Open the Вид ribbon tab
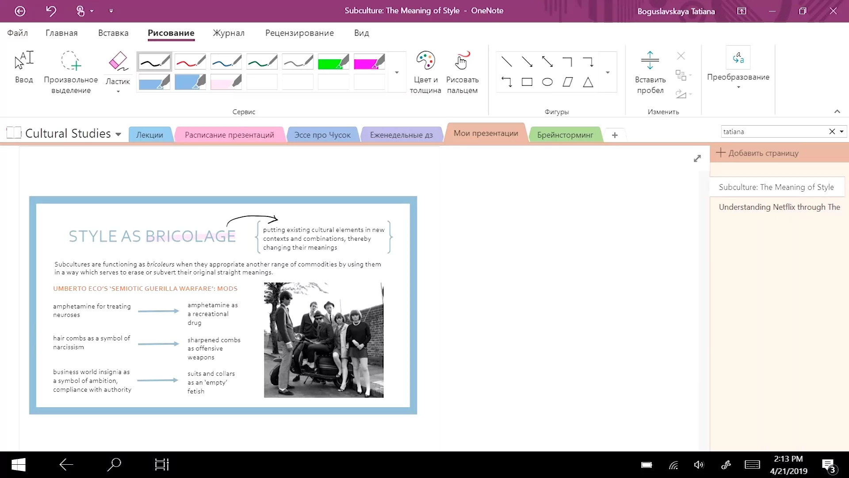The image size is (849, 478). click(361, 33)
